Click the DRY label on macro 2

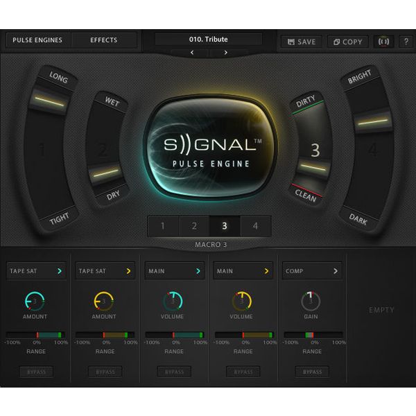click(x=113, y=196)
